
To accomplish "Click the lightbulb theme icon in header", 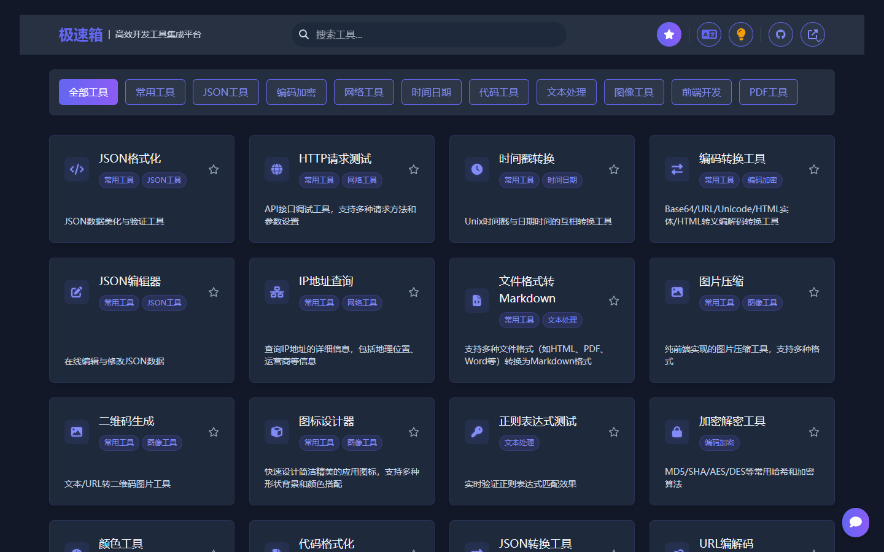I will 741,34.
